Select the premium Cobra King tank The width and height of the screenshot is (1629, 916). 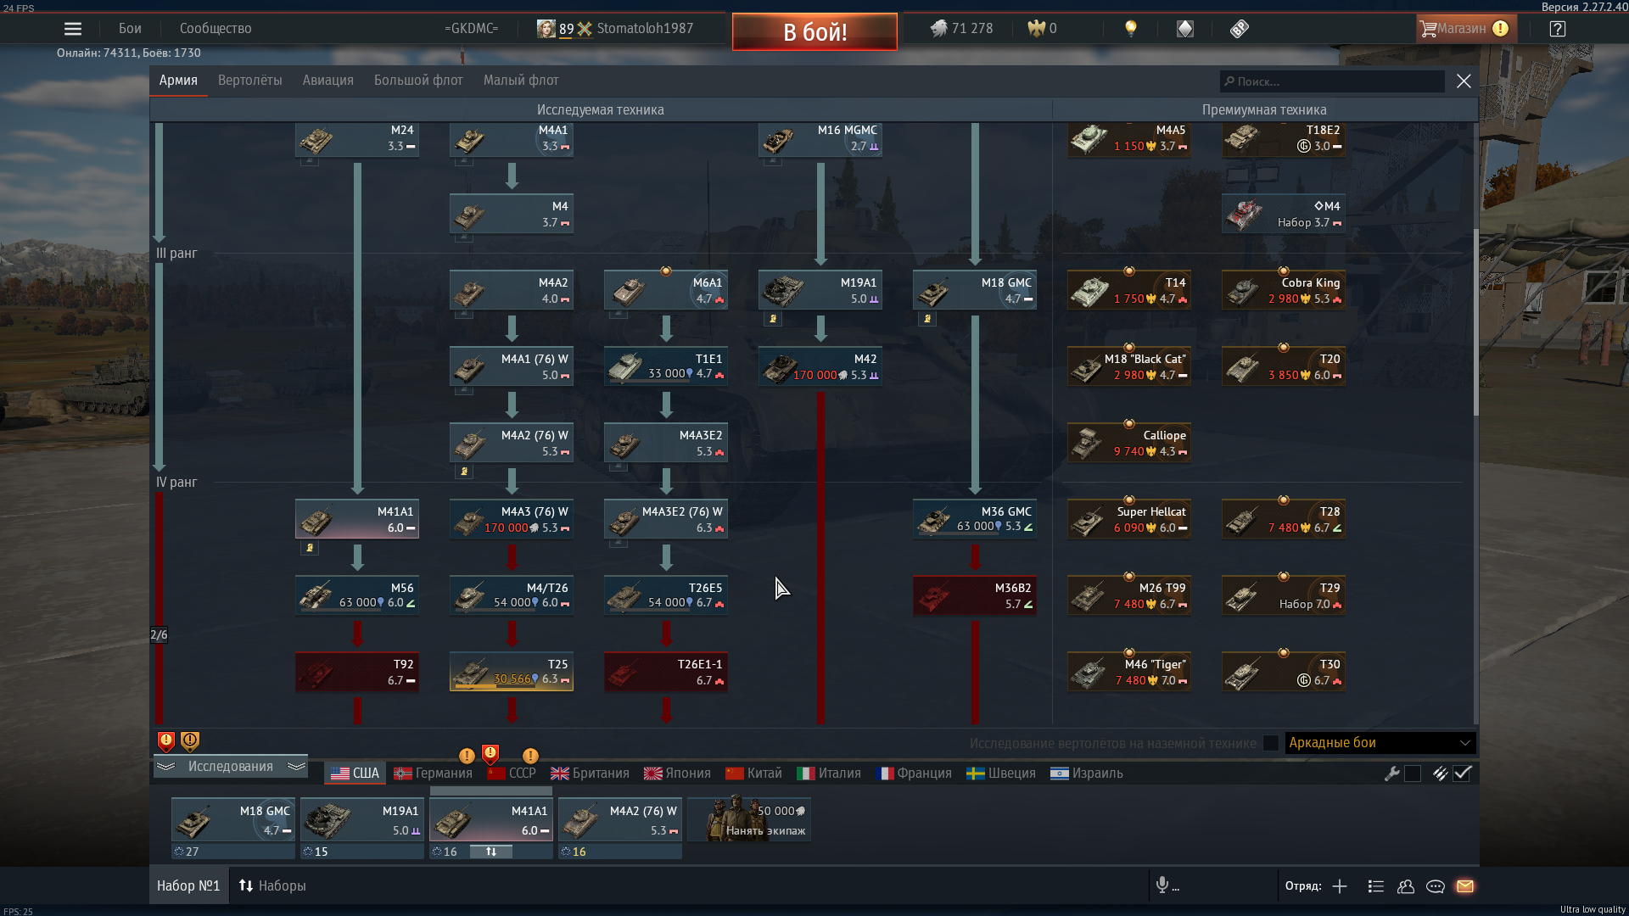click(1284, 291)
